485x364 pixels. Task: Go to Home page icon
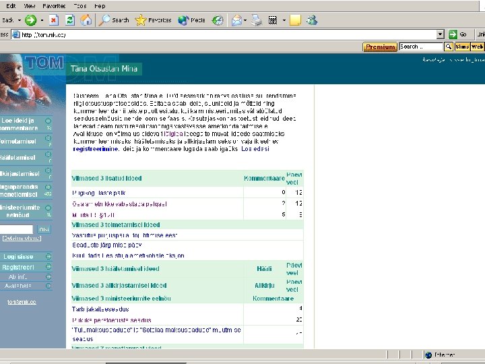(86, 20)
